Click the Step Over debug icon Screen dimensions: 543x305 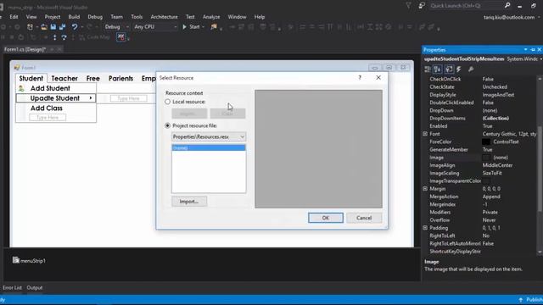pos(64,37)
